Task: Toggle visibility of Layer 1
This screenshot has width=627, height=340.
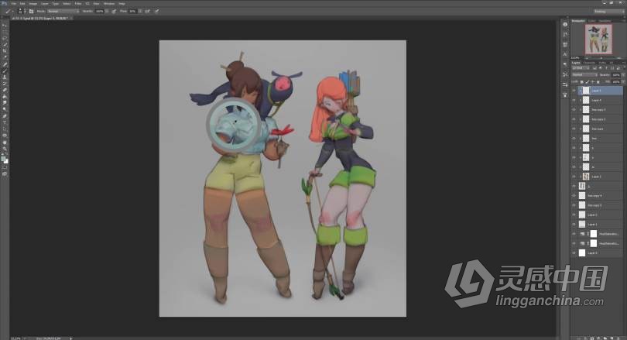Action: (574, 225)
